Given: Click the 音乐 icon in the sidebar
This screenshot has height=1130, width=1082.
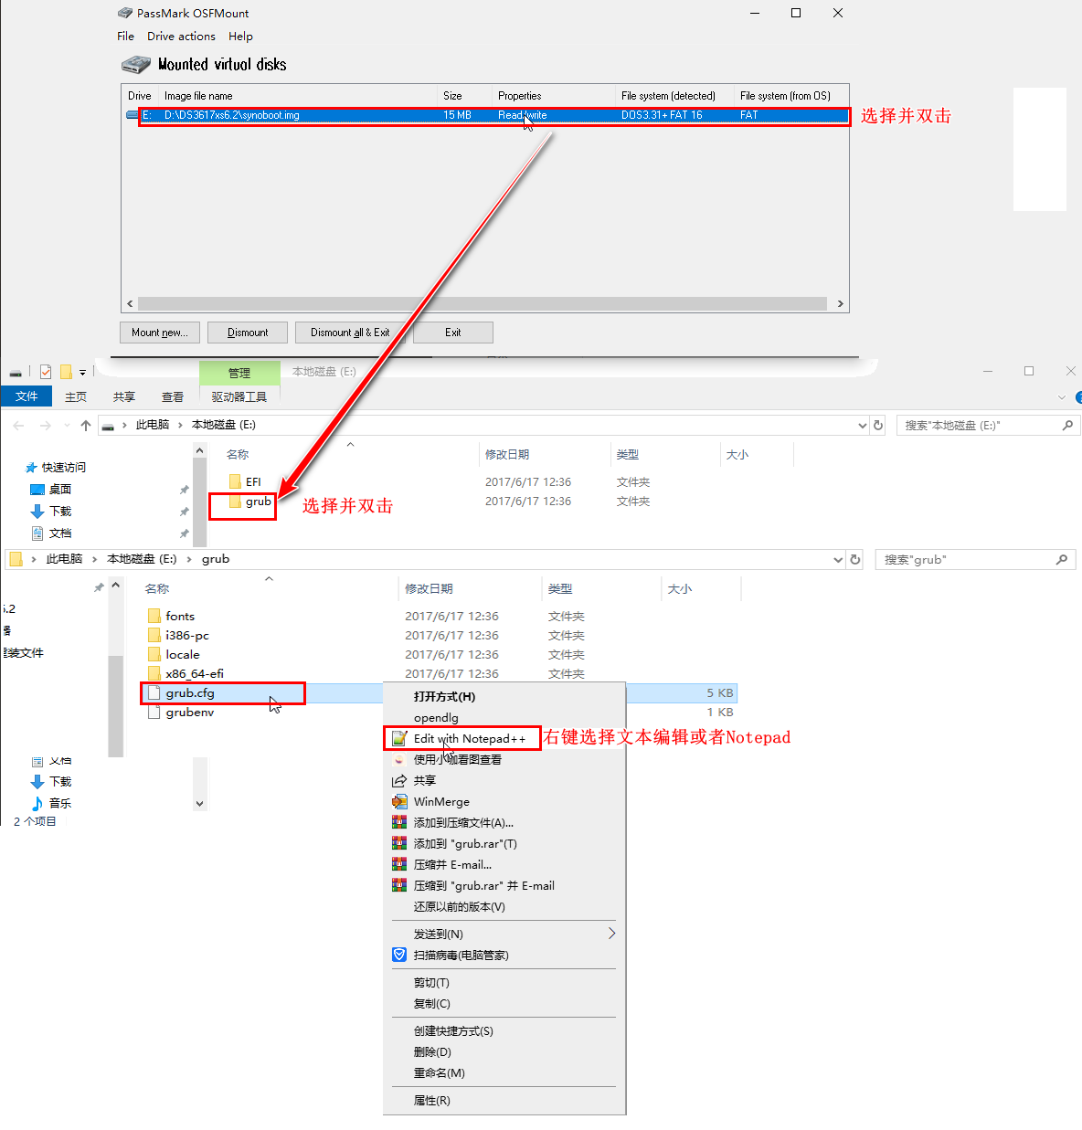Looking at the screenshot, I should [38, 803].
